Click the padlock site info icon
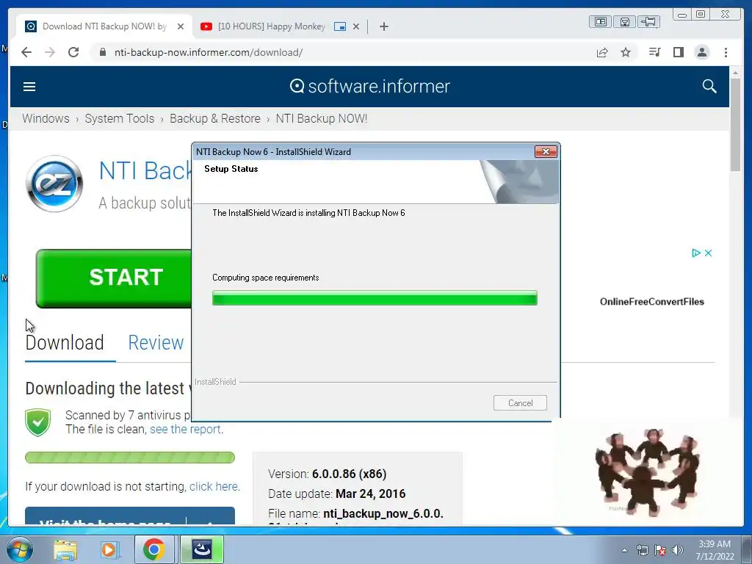The image size is (752, 564). 103,52
